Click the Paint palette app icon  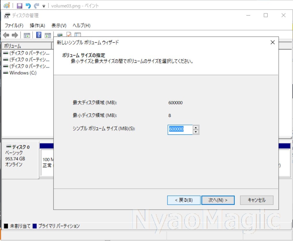point(7,6)
